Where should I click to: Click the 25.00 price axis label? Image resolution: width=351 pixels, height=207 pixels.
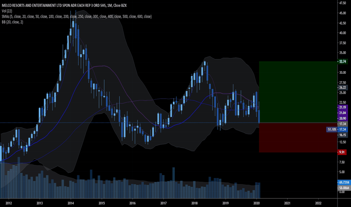[x=343, y=93]
